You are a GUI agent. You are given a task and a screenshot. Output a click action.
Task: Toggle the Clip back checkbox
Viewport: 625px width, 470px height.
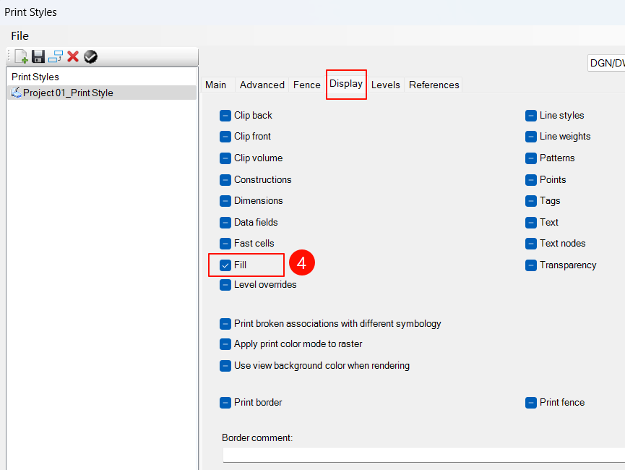pos(225,116)
